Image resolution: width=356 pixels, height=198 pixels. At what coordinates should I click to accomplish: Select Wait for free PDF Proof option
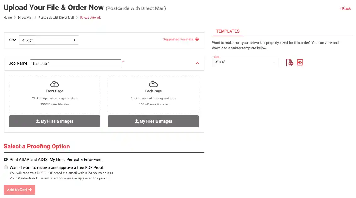(x=6, y=167)
